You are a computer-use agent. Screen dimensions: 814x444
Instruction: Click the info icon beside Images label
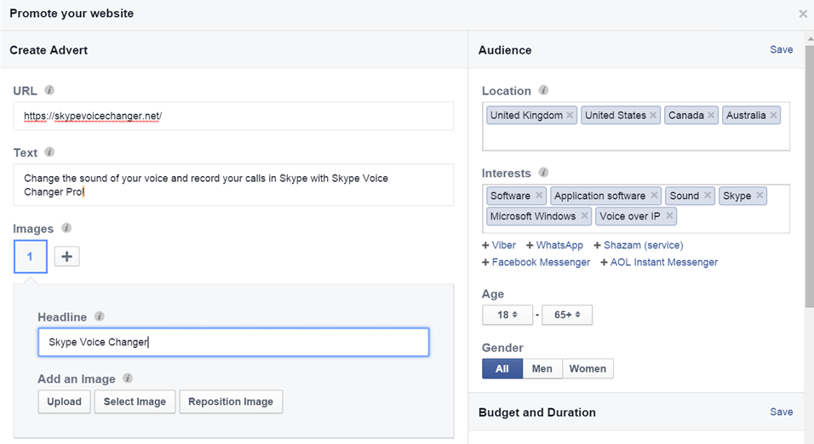pyautogui.click(x=66, y=228)
